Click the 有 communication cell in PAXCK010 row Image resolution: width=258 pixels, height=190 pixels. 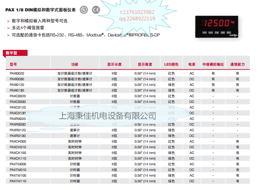[x=237, y=147]
